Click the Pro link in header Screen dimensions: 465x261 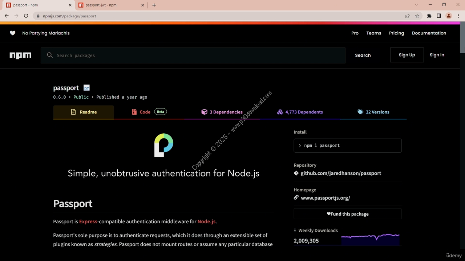coord(355,33)
